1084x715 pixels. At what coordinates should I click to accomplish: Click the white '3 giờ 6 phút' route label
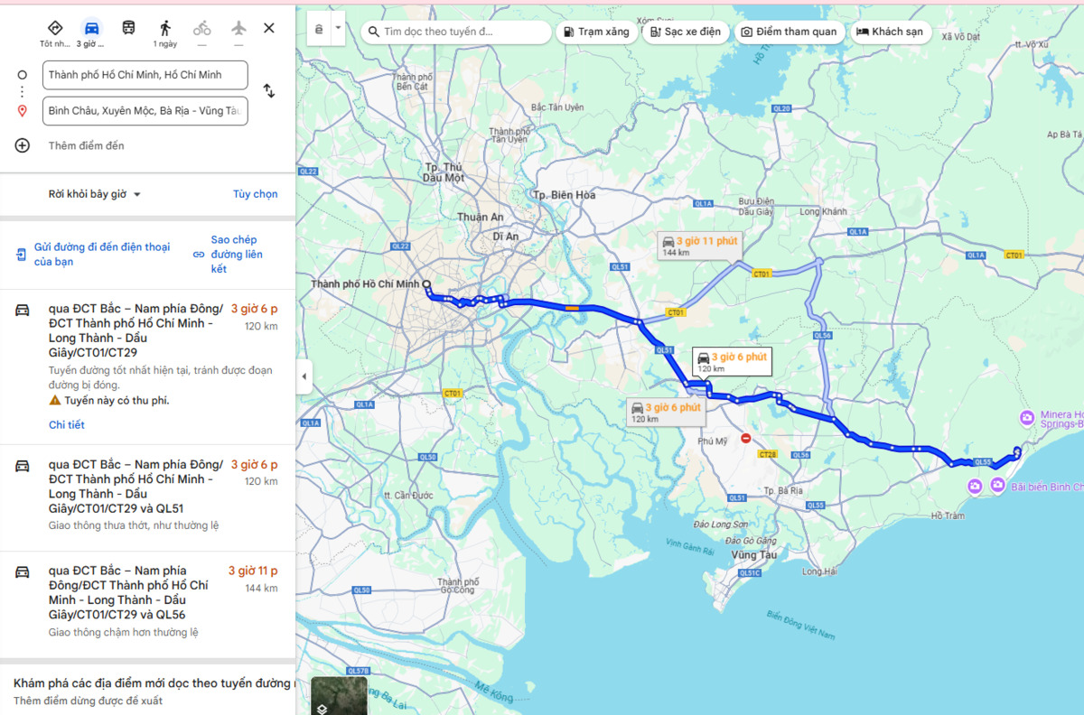click(x=732, y=362)
